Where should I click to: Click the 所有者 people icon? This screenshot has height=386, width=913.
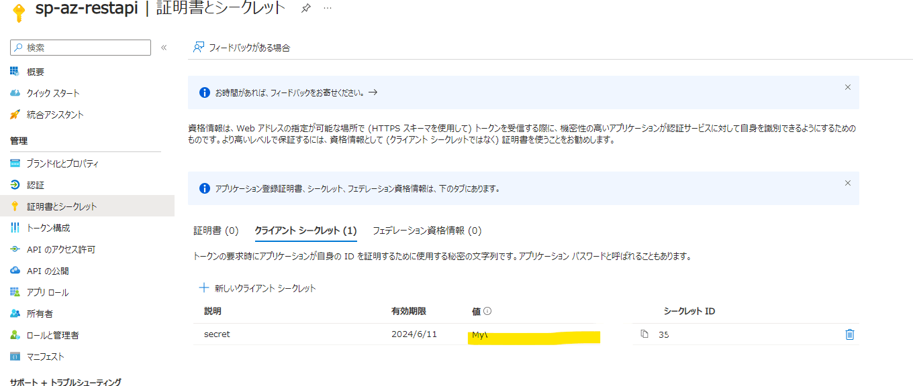15,314
